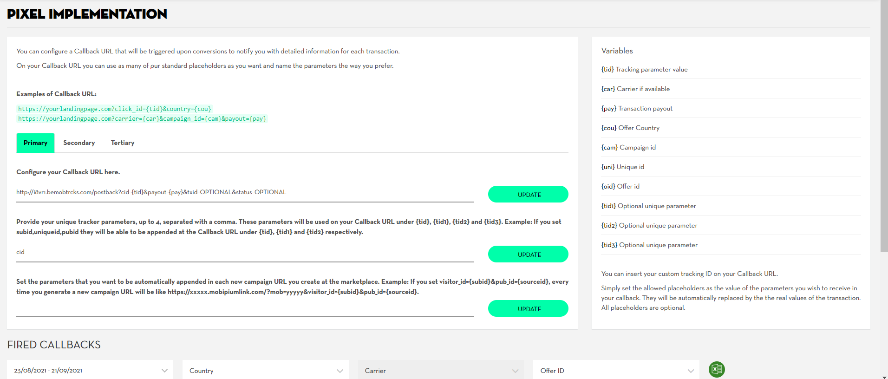Screen dimensions: 888x379
Task: Open the Tertiary callback tab
Action: point(123,143)
